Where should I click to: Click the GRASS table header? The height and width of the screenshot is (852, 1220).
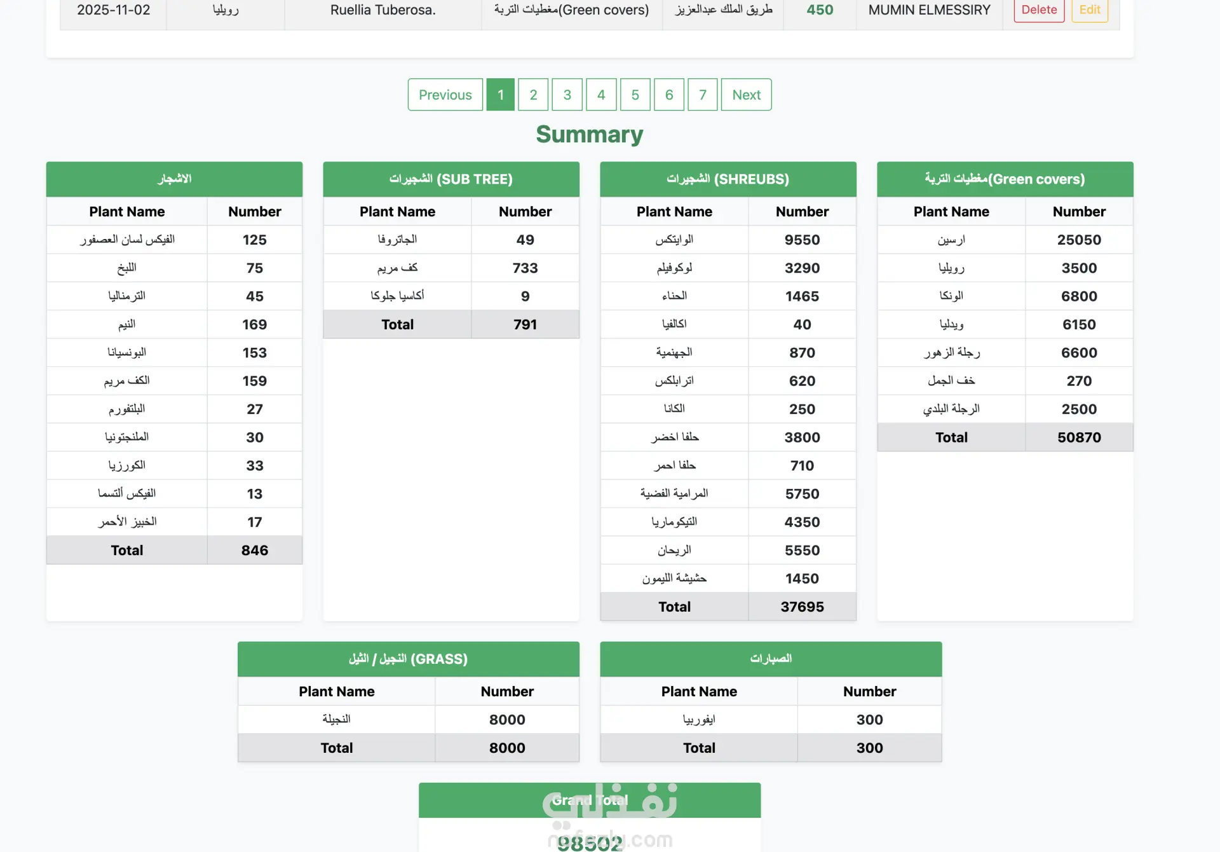409,659
